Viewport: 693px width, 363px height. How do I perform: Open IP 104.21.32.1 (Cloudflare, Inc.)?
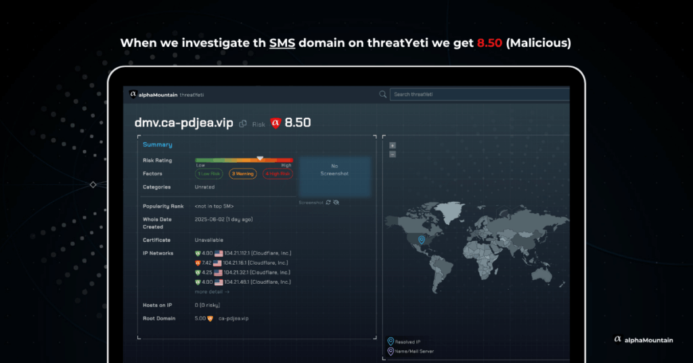click(x=256, y=272)
